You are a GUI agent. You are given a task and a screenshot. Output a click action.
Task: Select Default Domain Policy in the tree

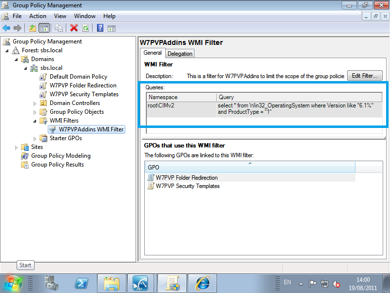click(x=78, y=77)
